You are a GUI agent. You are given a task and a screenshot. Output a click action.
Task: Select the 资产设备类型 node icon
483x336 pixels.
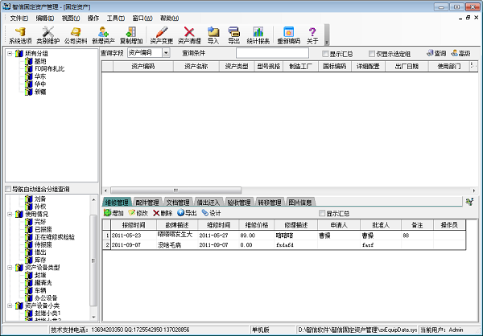coord(19,268)
